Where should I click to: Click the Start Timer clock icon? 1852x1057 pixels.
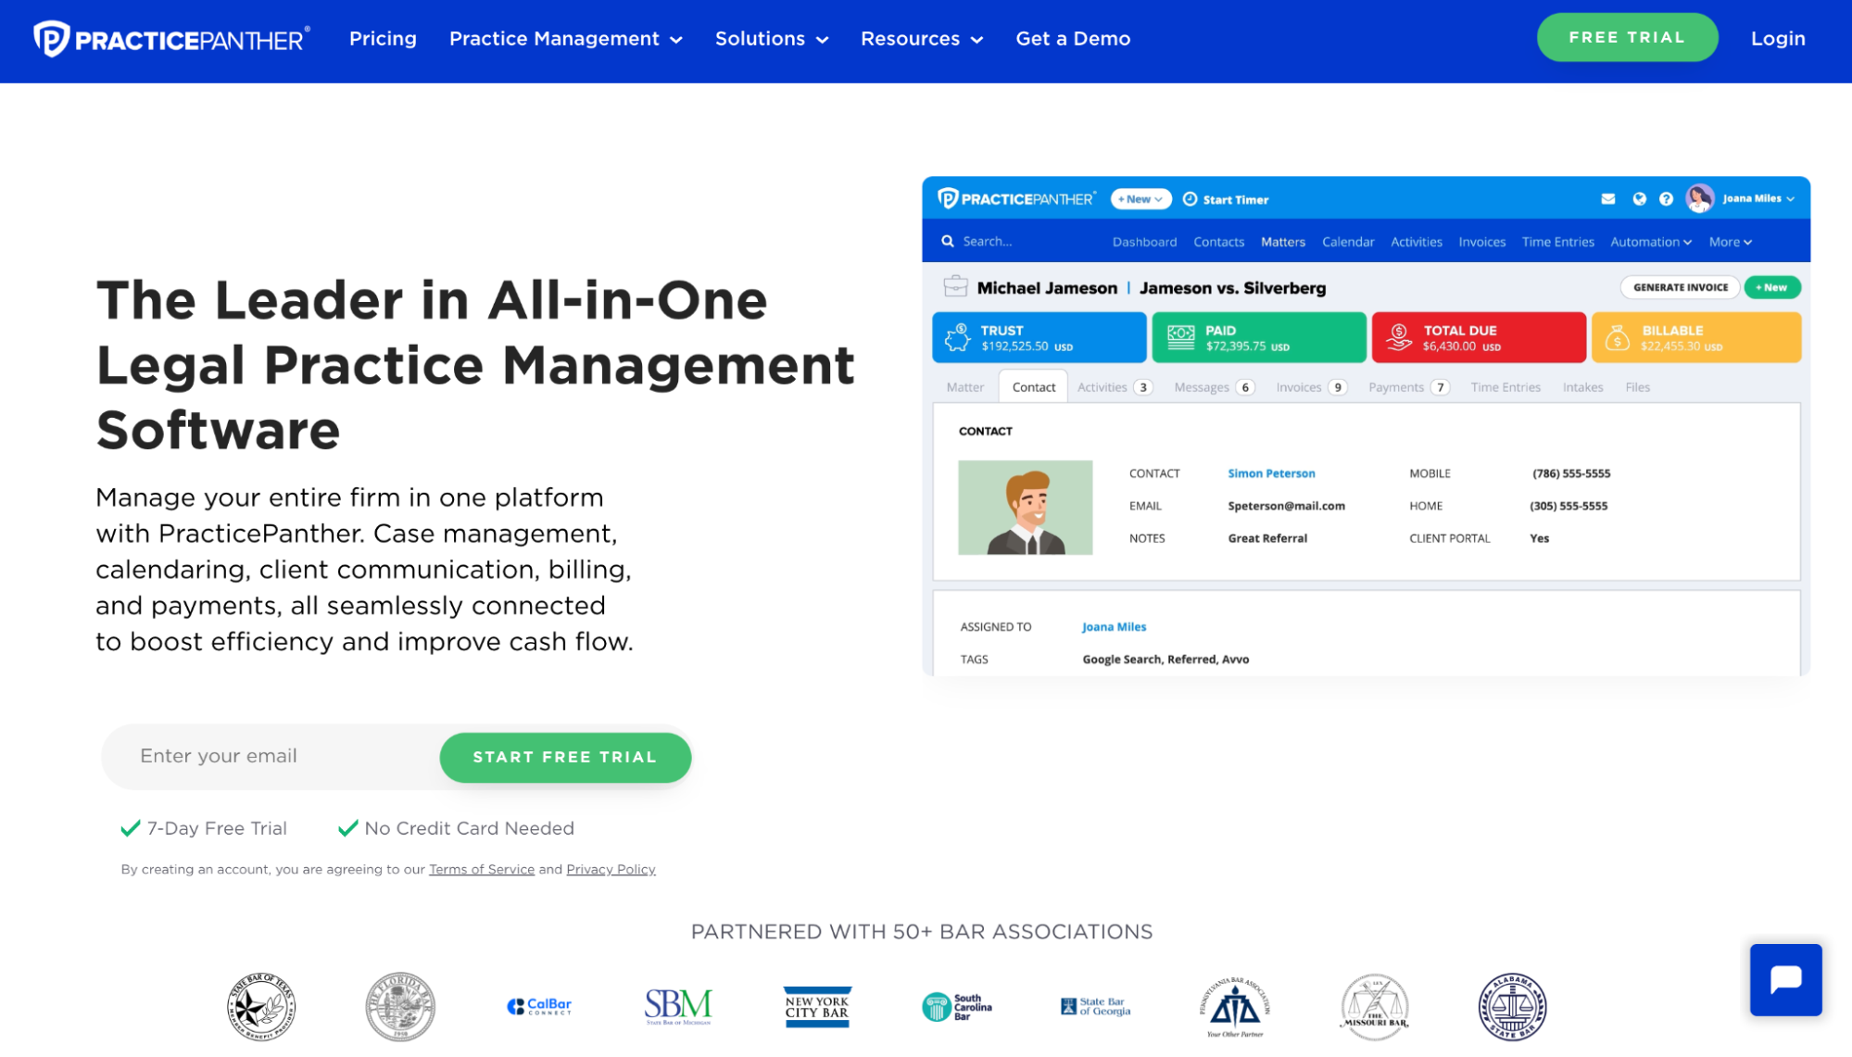click(x=1190, y=199)
